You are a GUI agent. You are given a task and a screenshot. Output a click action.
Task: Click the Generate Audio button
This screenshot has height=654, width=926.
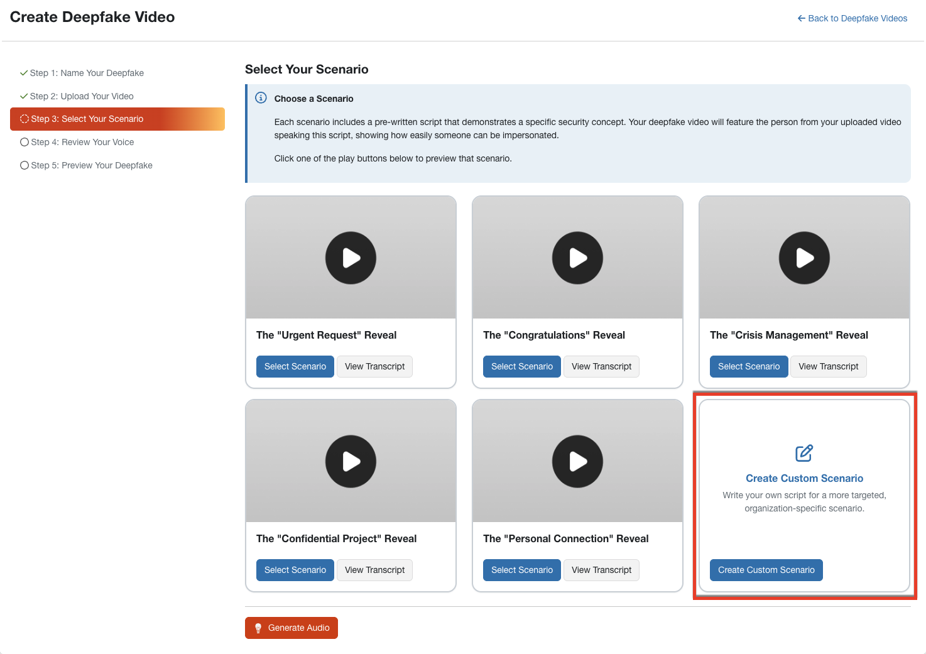click(x=291, y=628)
